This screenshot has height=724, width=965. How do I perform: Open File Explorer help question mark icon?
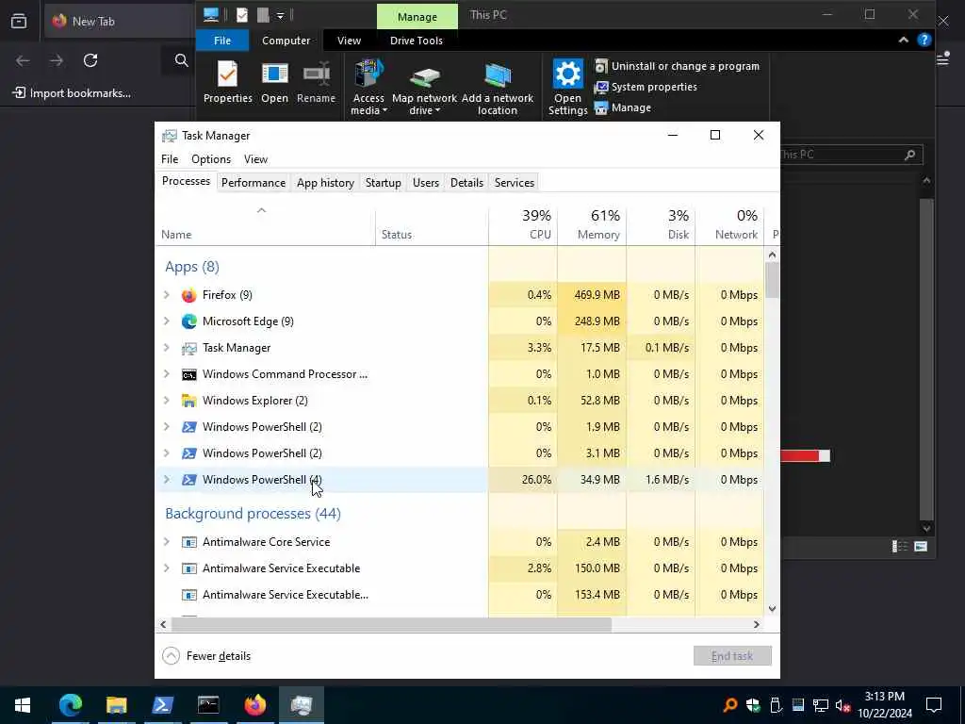pos(924,40)
